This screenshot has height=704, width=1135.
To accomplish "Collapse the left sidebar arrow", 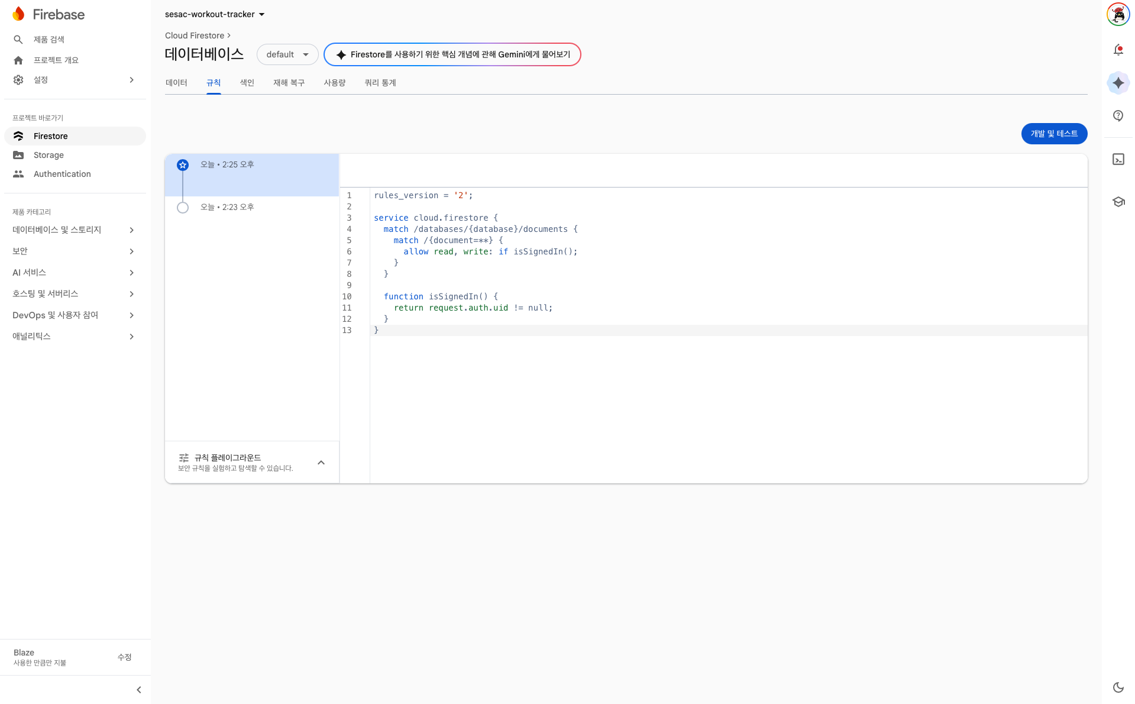I will (139, 690).
